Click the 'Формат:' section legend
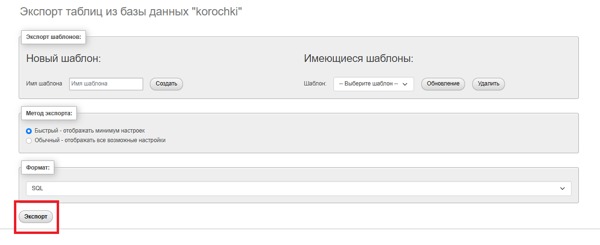The width and height of the screenshot is (600, 245). tap(37, 168)
